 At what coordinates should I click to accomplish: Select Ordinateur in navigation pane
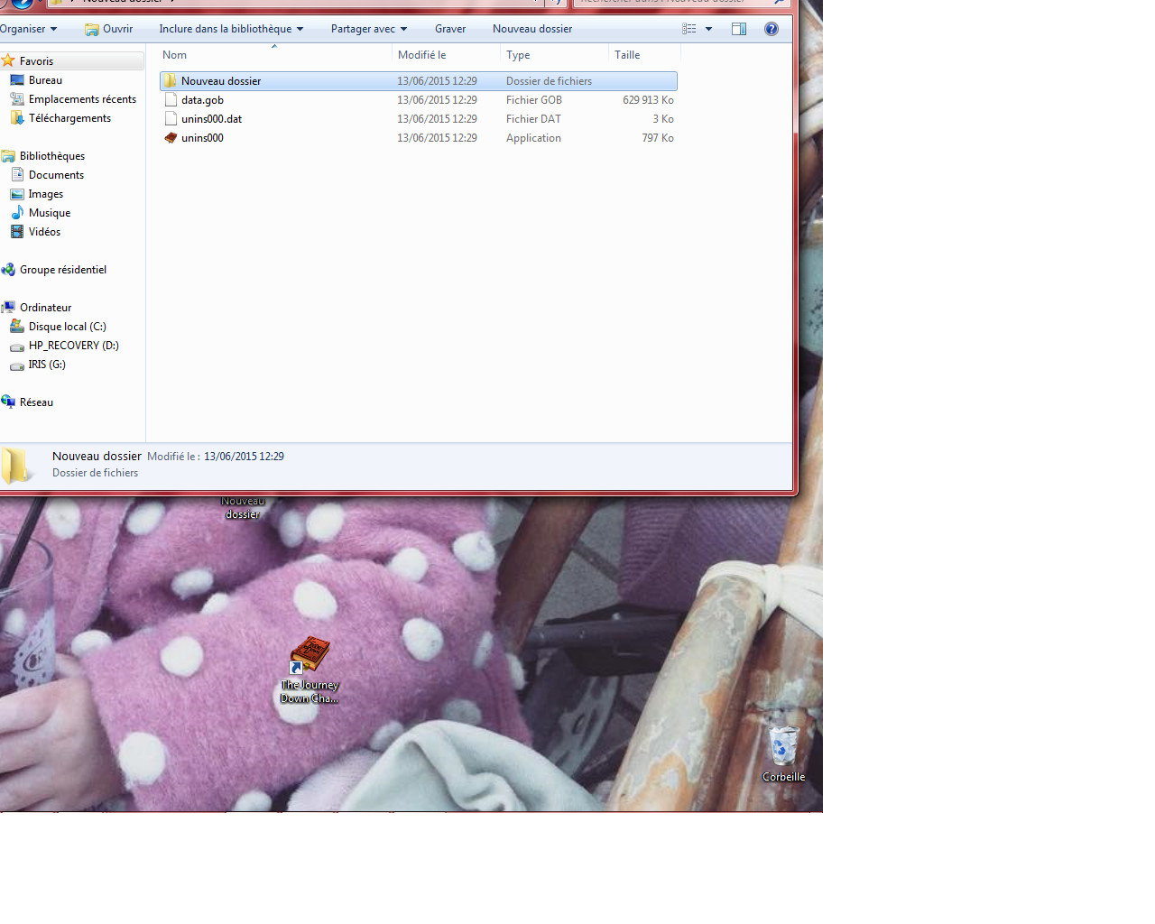coord(45,308)
